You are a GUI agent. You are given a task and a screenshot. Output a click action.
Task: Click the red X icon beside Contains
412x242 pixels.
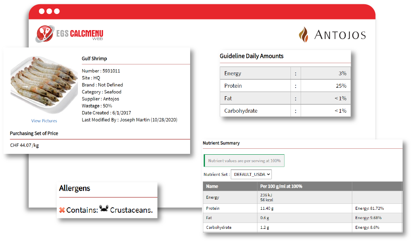pos(62,210)
